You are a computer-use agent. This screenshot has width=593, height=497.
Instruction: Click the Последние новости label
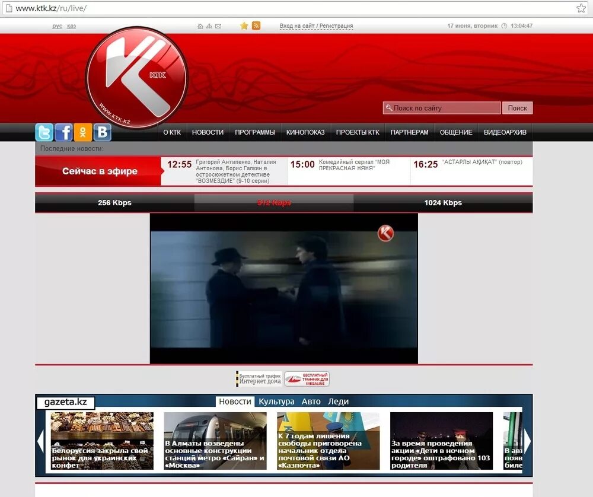(72, 149)
